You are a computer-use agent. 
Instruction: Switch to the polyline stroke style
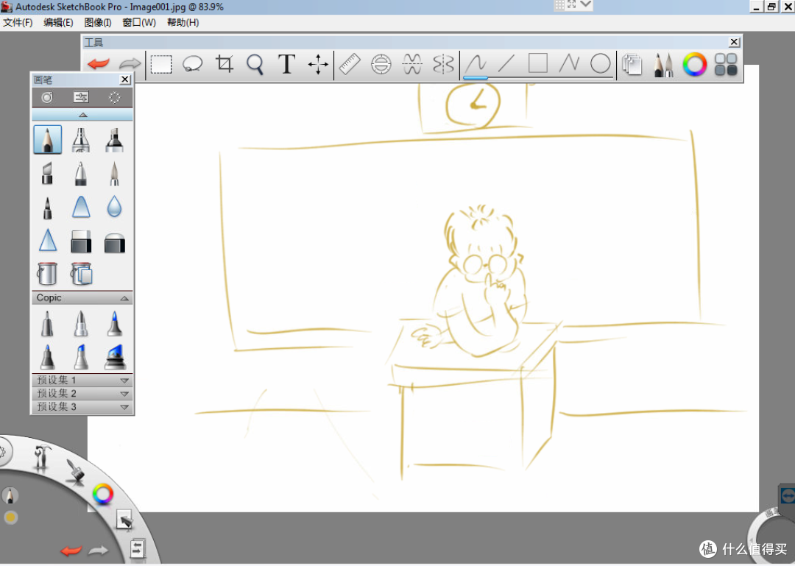pos(569,64)
